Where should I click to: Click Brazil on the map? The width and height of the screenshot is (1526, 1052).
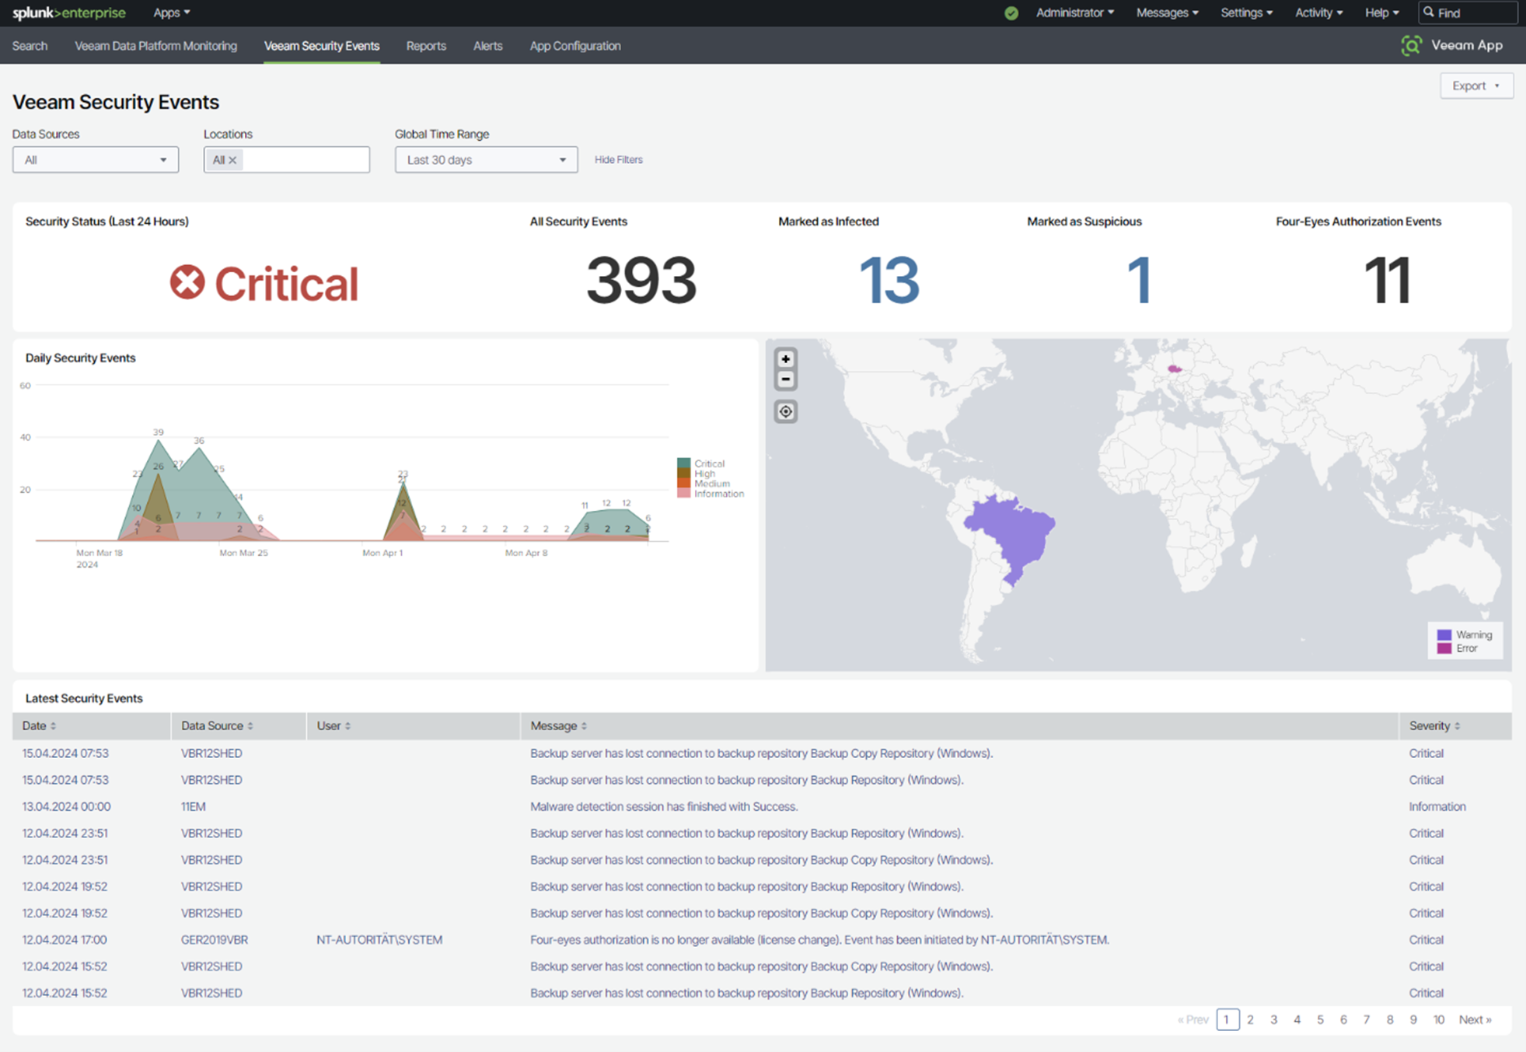pos(1014,536)
